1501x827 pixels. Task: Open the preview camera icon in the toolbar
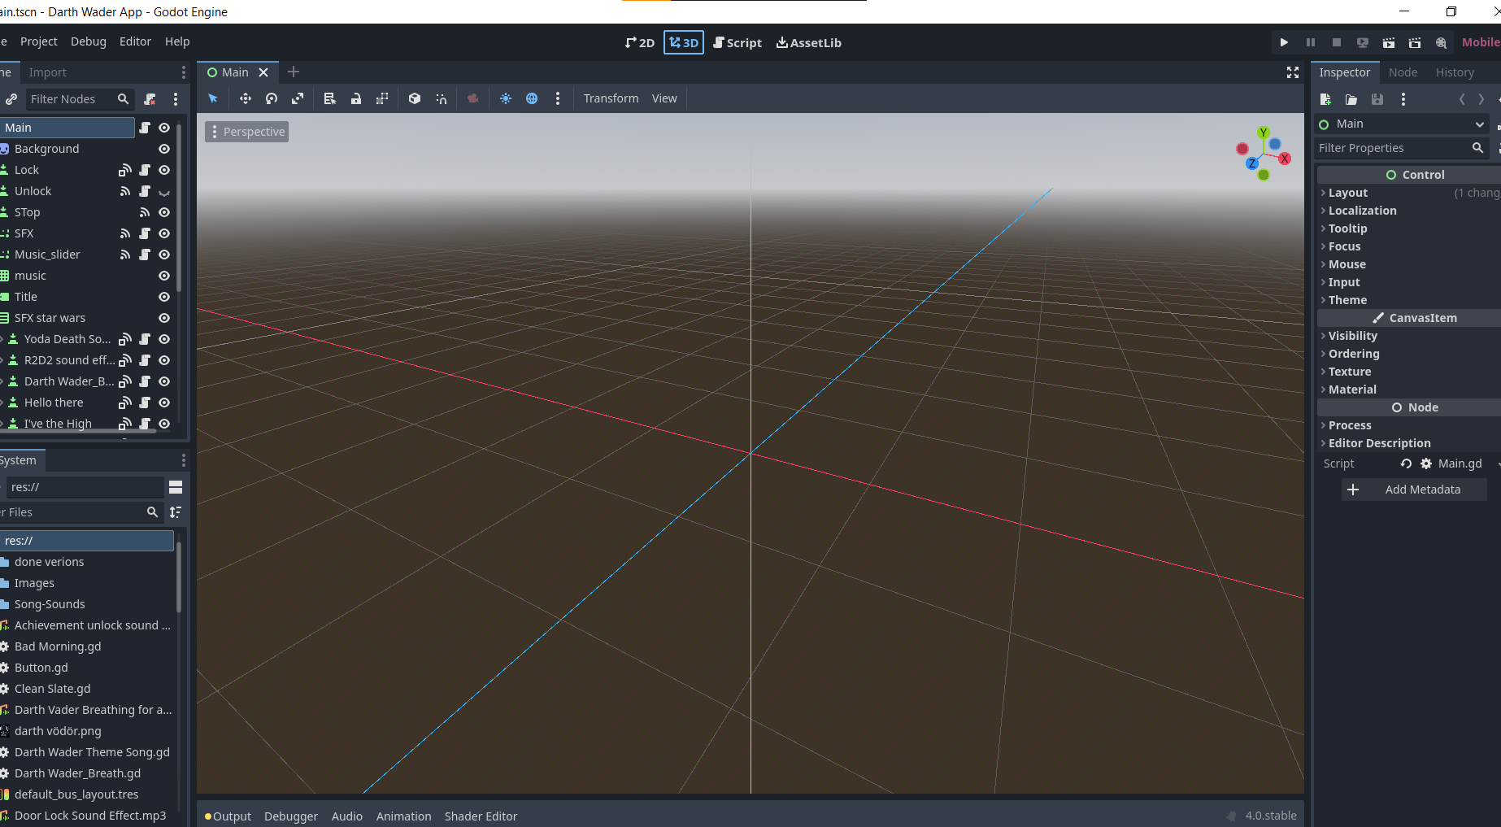pyautogui.click(x=473, y=98)
